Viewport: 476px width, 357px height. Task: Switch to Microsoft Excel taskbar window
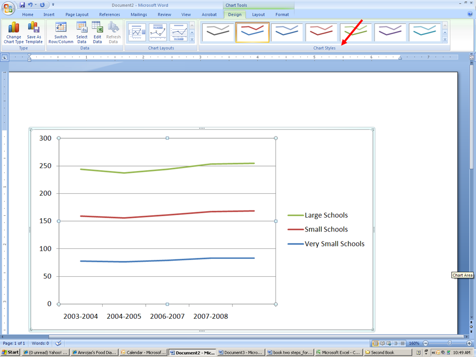[338, 353]
